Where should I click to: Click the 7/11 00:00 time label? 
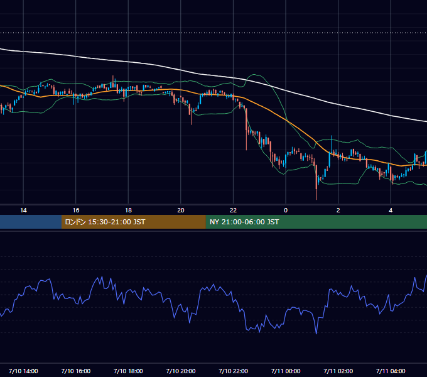click(286, 371)
